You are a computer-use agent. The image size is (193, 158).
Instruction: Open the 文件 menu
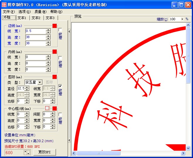(8, 12)
